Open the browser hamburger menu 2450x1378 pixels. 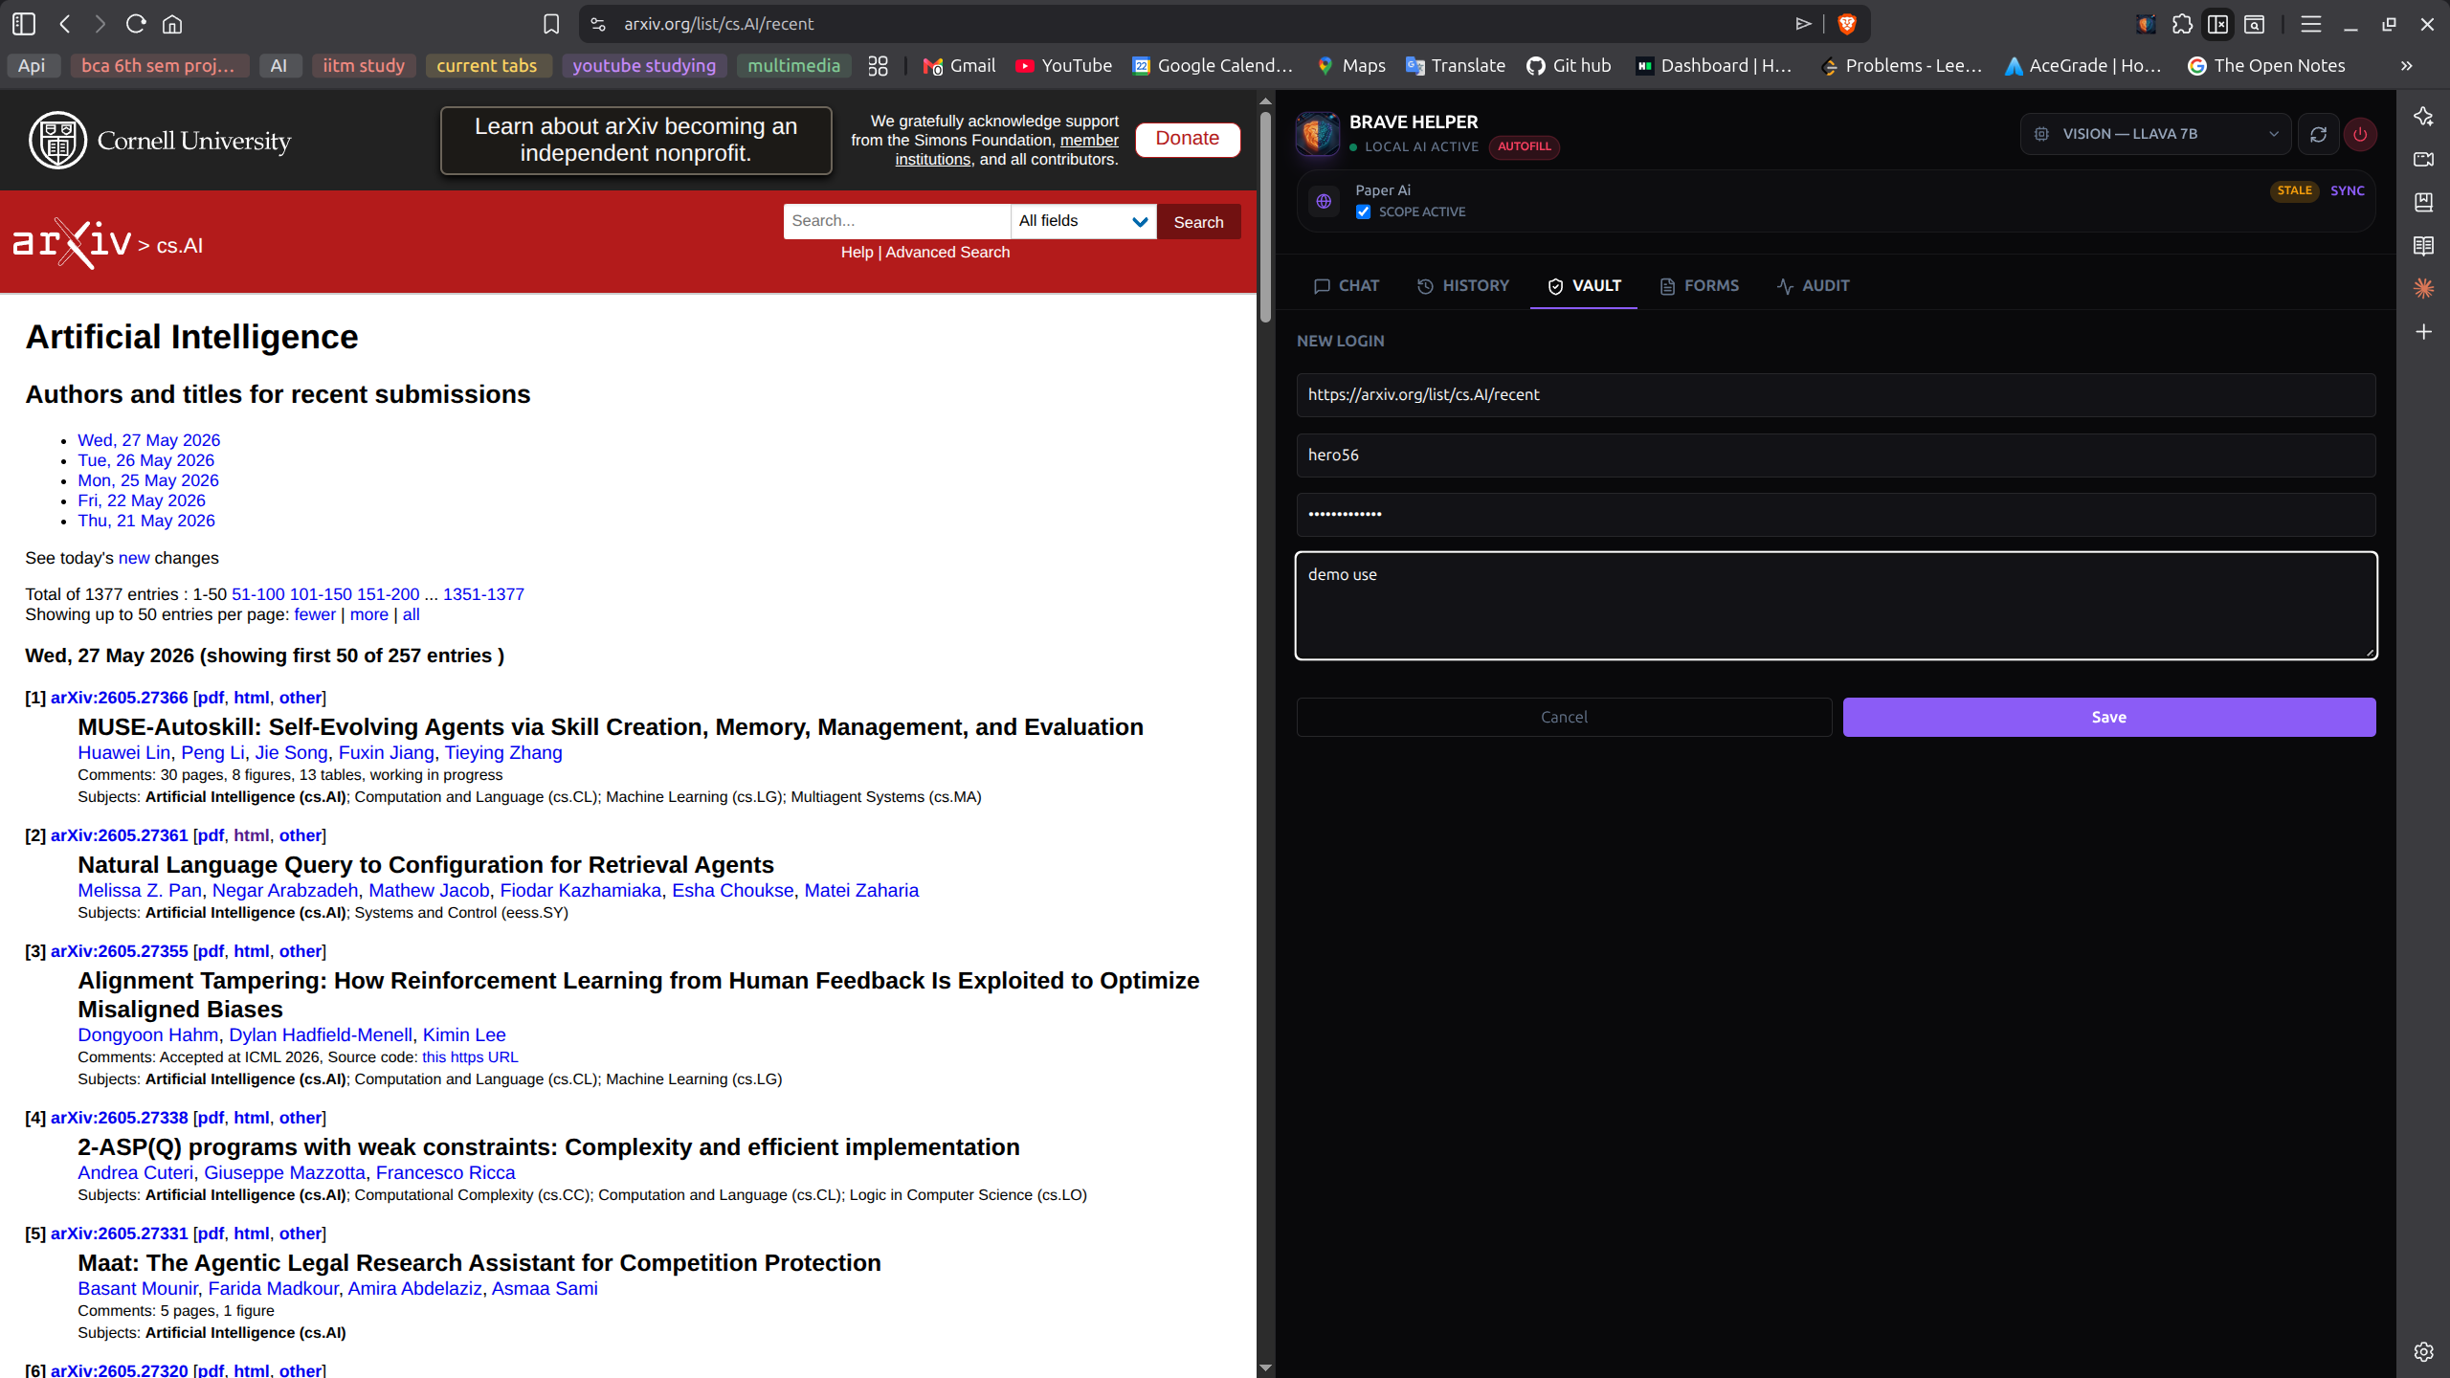coord(2310,24)
